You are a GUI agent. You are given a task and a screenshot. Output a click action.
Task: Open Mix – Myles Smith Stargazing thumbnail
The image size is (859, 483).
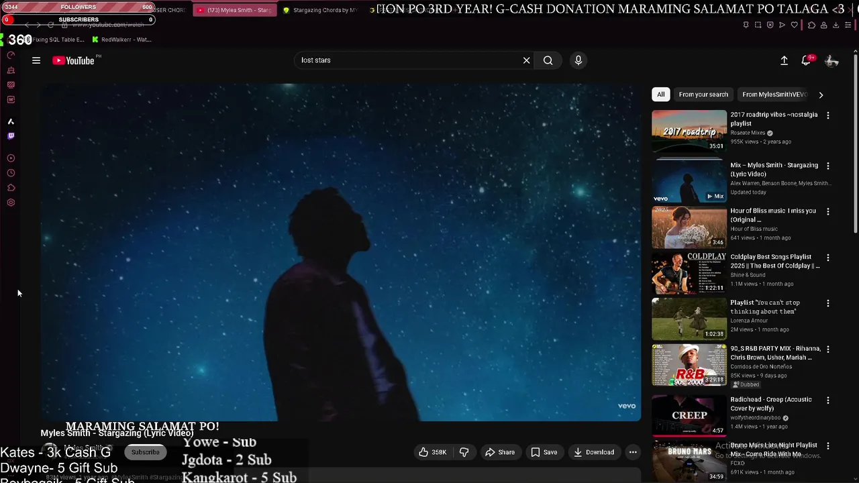689,181
